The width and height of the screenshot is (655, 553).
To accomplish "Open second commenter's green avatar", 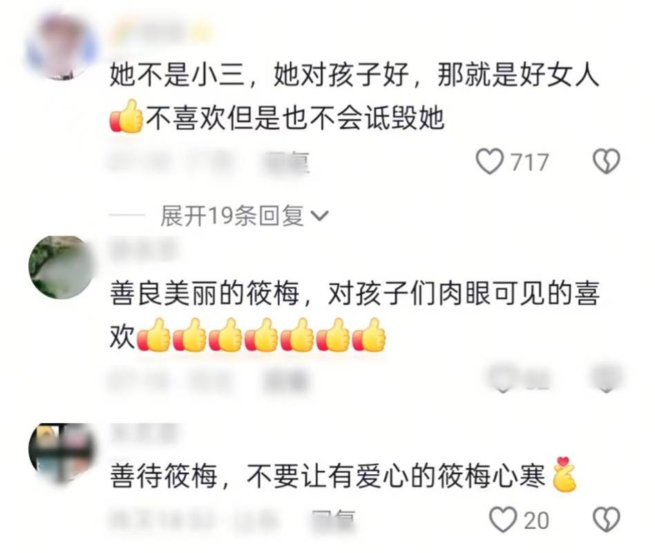I will tap(61, 267).
